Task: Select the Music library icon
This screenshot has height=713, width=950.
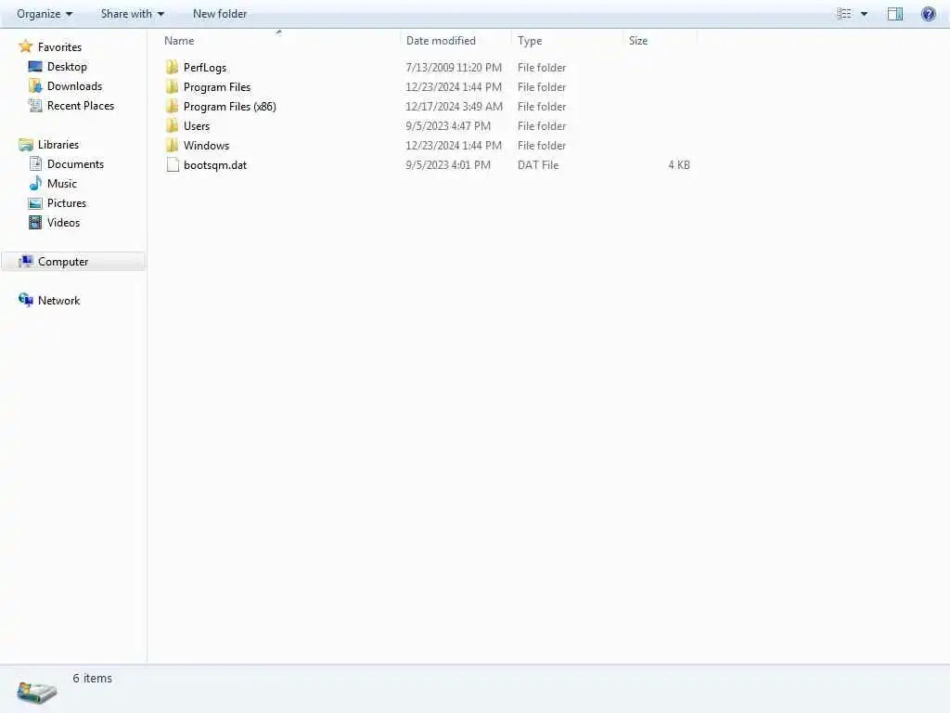Action: point(35,183)
